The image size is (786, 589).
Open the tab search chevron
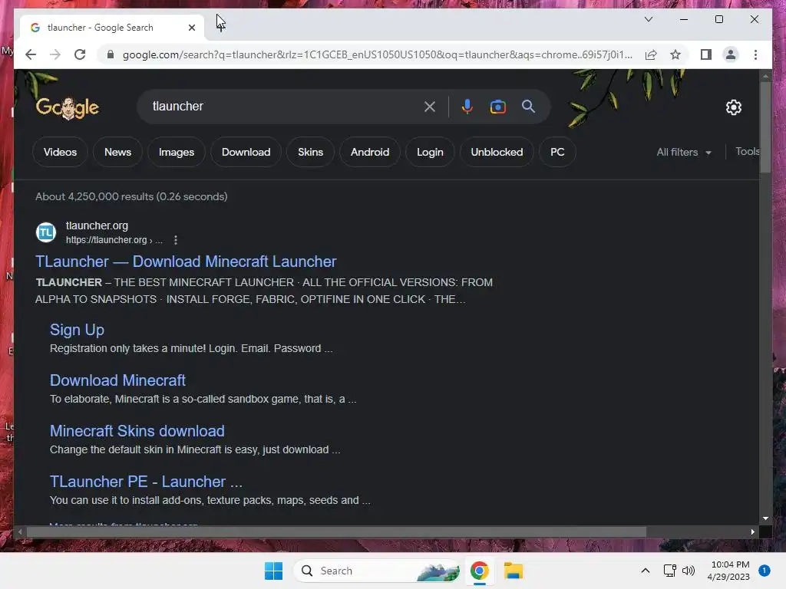click(648, 19)
